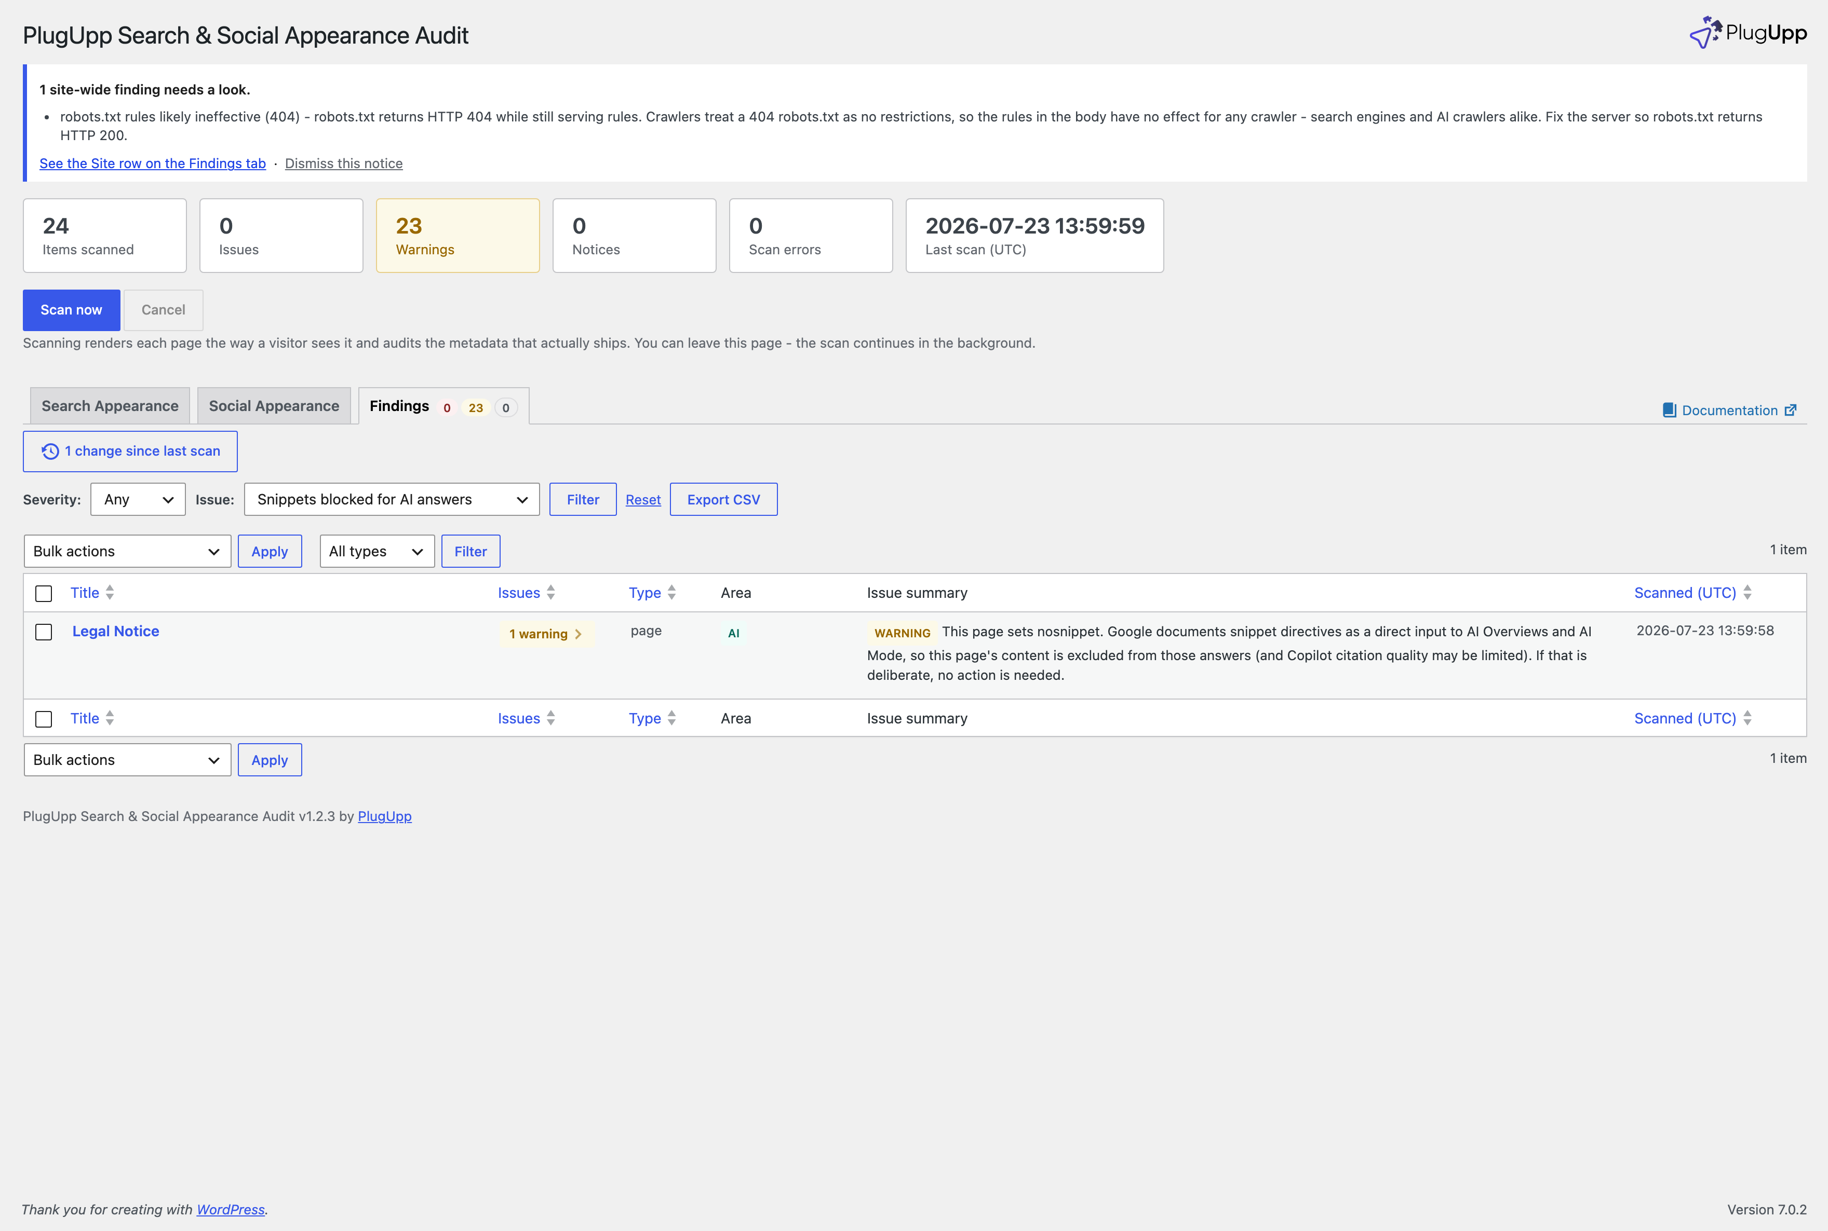Open the Documentation link
This screenshot has height=1231, width=1828.
click(1729, 410)
